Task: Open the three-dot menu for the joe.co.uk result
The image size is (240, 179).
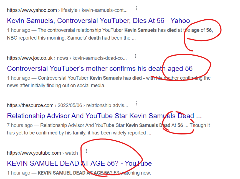Action: coord(135,56)
